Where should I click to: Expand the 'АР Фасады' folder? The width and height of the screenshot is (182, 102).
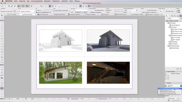tap(169, 42)
